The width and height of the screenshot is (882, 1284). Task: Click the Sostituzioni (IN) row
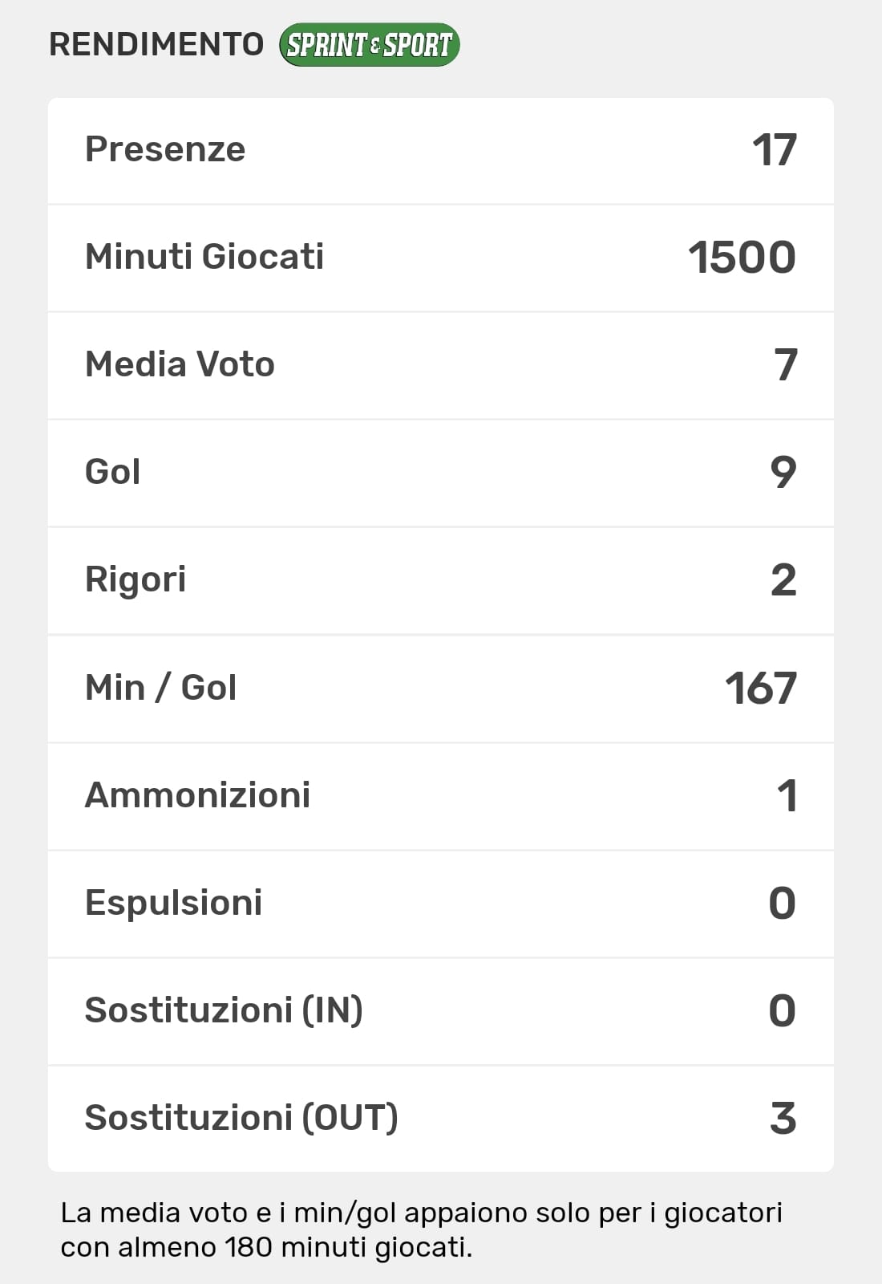[440, 1010]
